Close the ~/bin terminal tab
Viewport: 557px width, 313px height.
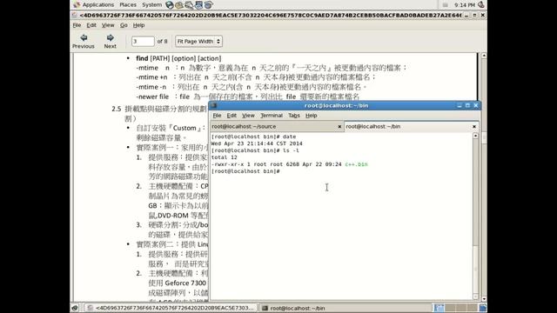pyautogui.click(x=473, y=126)
